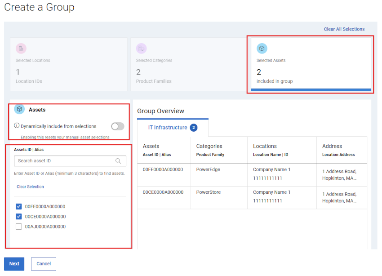The width and height of the screenshot is (382, 276).
Task: Uncheck asset 00FE0000A000000 checkbox
Action: click(19, 207)
